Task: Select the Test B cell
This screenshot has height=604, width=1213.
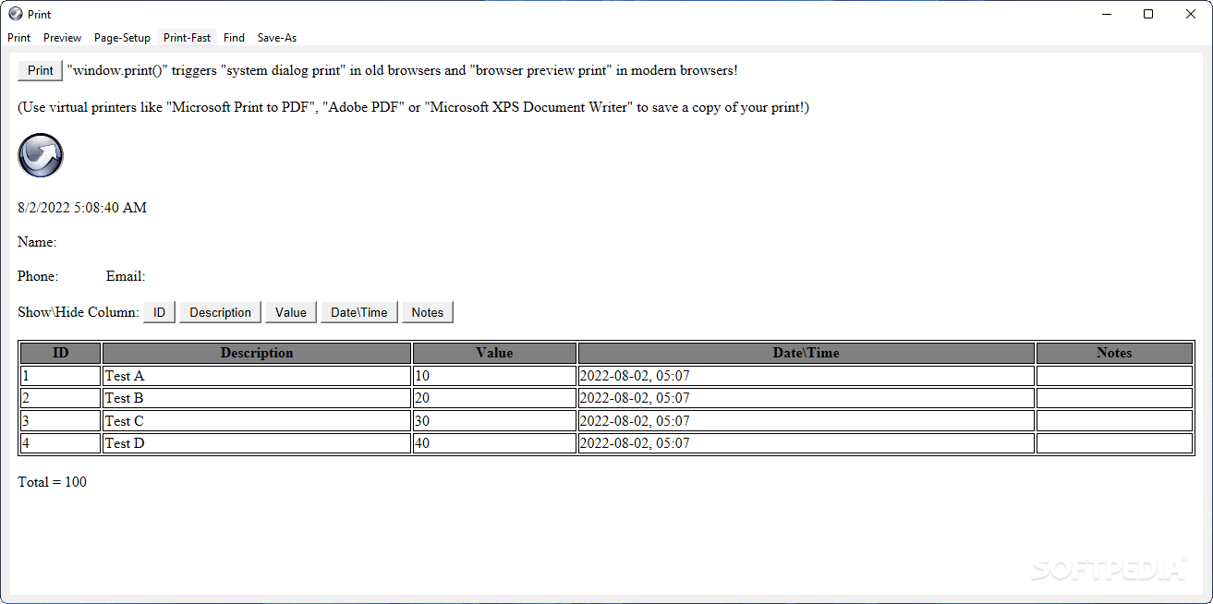Action: pyautogui.click(x=257, y=398)
